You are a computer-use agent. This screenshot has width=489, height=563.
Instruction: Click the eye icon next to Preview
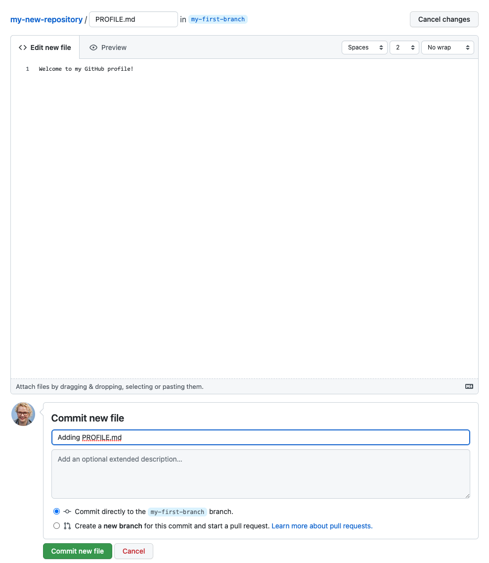point(93,47)
